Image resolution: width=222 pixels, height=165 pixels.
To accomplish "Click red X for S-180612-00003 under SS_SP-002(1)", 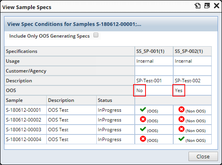I will coord(181,129).
